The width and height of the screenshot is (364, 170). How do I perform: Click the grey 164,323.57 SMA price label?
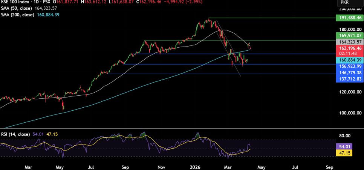coord(349,42)
